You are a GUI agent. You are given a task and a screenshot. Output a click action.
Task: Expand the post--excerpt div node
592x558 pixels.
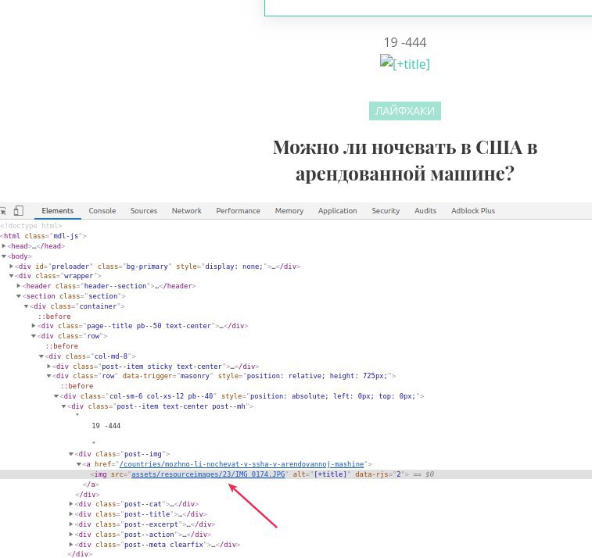(x=71, y=524)
